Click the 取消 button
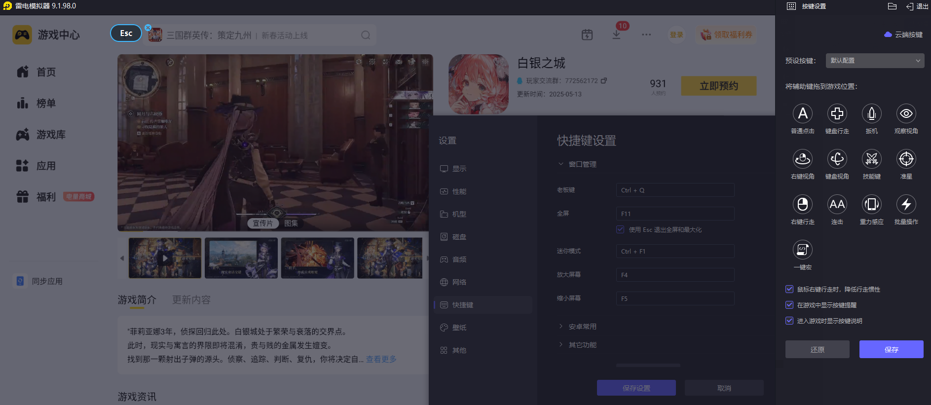Viewport: 931px width, 405px height. pyautogui.click(x=724, y=388)
